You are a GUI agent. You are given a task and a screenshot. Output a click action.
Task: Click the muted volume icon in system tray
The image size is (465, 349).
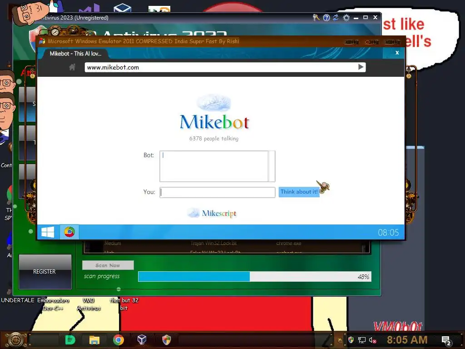(x=372, y=340)
